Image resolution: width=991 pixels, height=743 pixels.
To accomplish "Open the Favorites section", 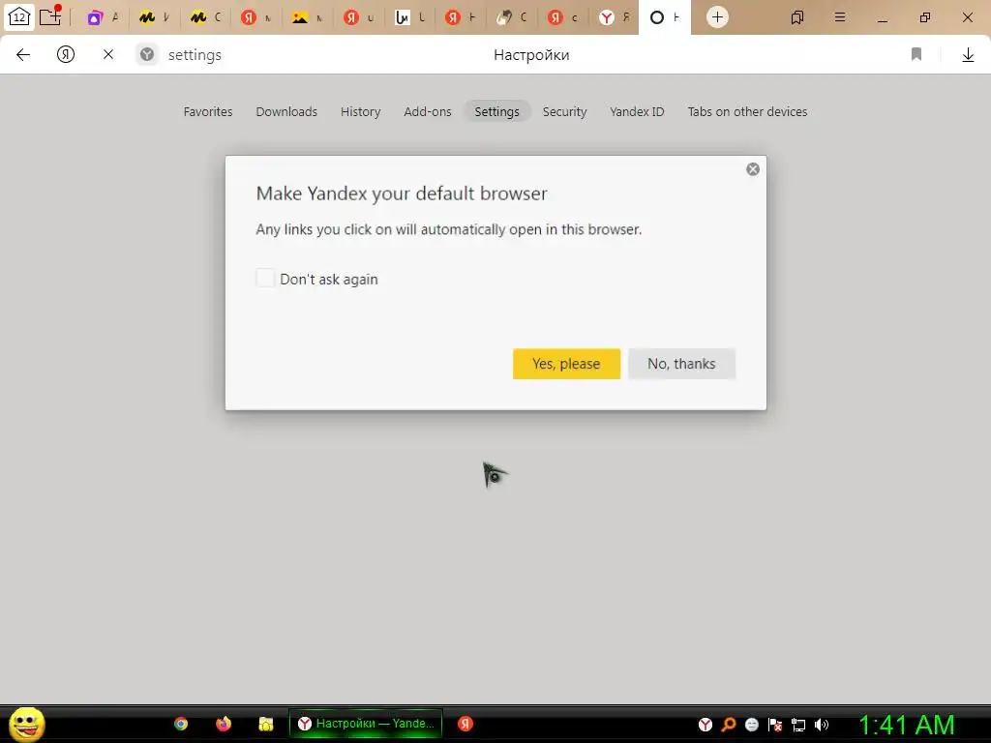I will point(208,112).
